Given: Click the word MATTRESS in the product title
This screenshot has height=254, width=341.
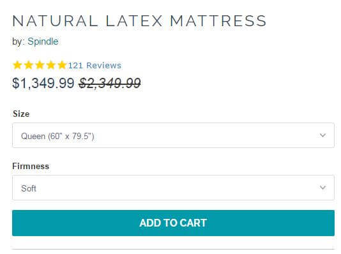Looking at the screenshot, I should click(x=218, y=21).
